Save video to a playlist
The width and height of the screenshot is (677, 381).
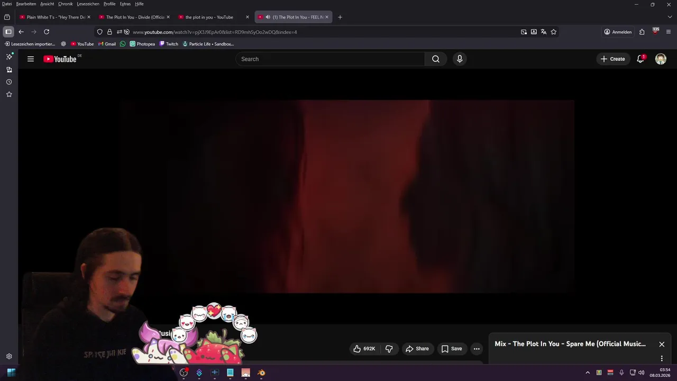pyautogui.click(x=452, y=349)
